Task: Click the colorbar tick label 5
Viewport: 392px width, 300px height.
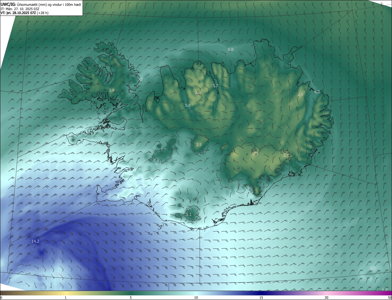Action: (131, 298)
